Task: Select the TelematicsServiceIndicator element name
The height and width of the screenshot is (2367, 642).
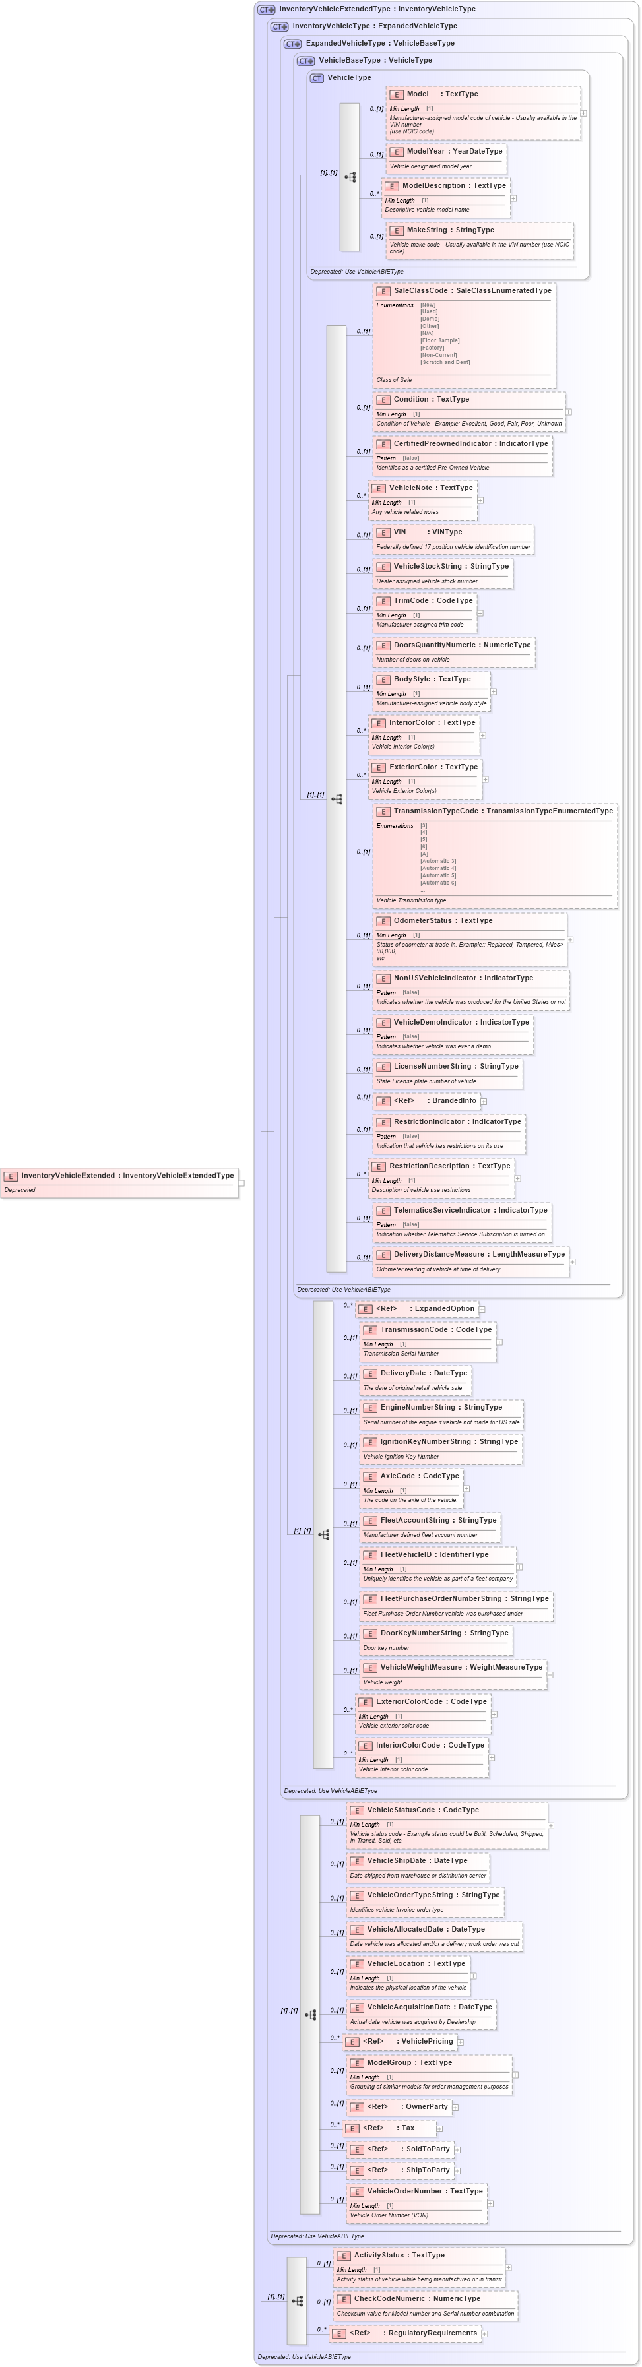Action: pyautogui.click(x=442, y=1210)
